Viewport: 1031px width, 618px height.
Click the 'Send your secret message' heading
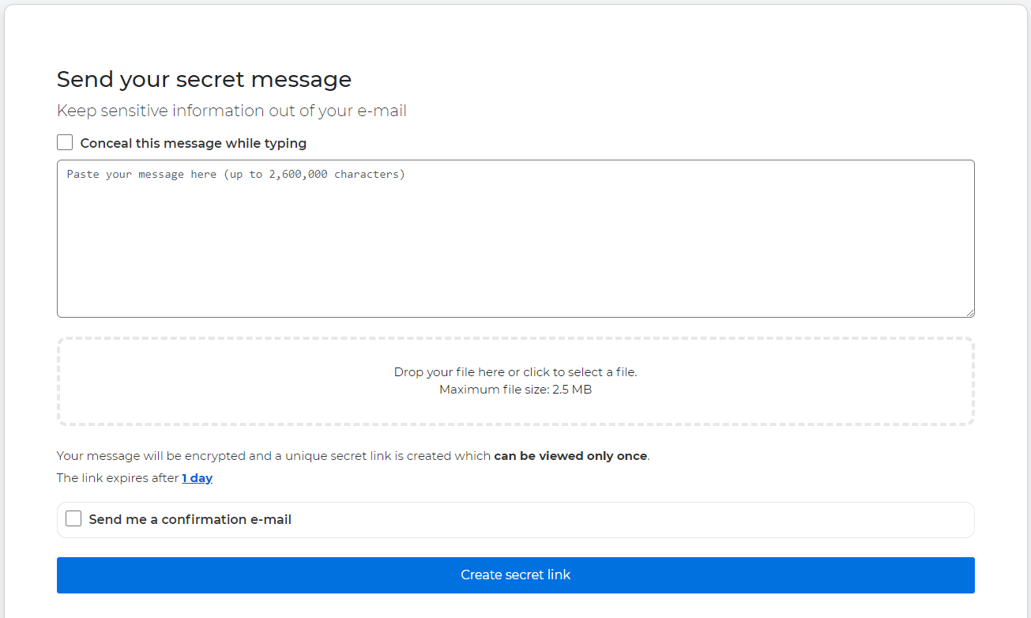tap(204, 80)
